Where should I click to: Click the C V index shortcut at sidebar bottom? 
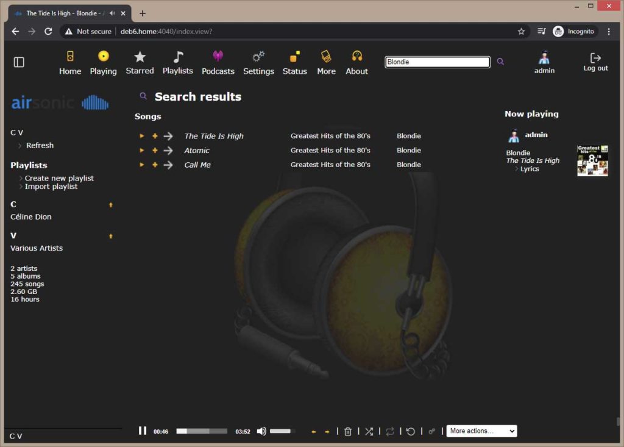pos(16,436)
